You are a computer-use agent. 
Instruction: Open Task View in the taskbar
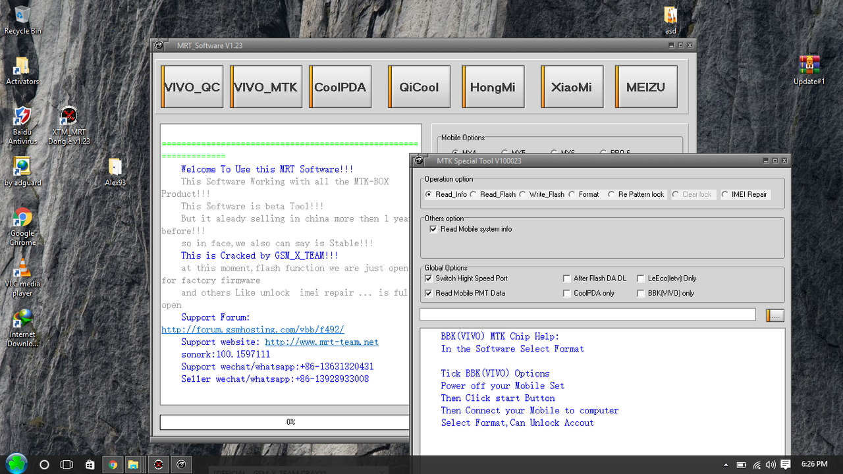click(67, 464)
